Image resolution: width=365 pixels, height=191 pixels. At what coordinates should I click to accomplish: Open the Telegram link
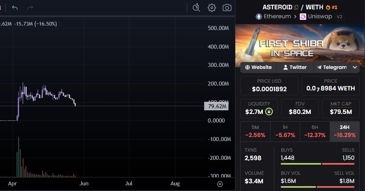point(332,67)
